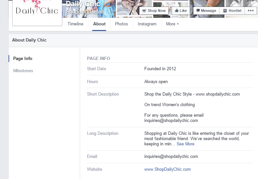
Task: Click the Daily Chic page title
Action: (83, 4)
